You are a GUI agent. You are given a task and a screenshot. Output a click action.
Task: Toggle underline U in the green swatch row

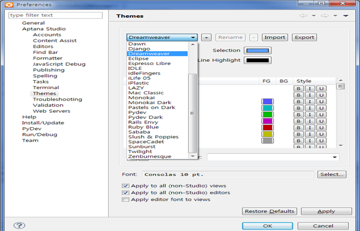[x=321, y=115]
